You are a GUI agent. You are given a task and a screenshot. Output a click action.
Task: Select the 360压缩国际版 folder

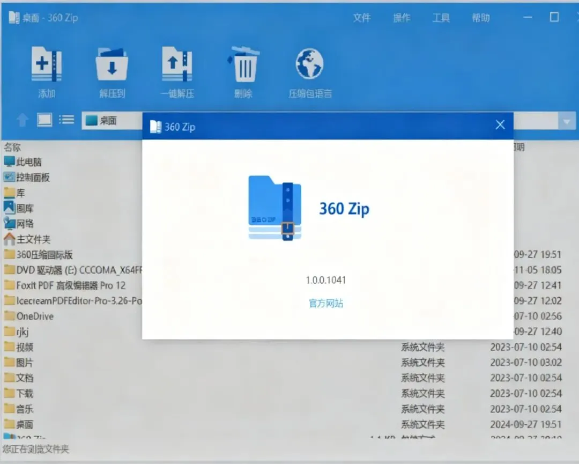(x=38, y=255)
